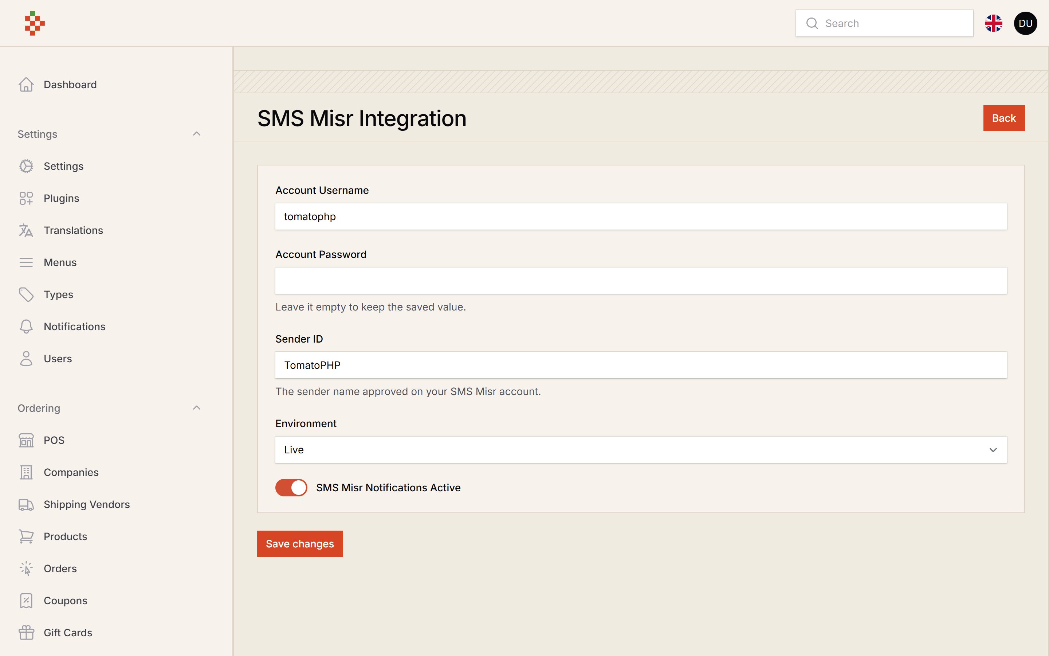
Task: Click the sender name approved hint text
Action: click(x=408, y=392)
